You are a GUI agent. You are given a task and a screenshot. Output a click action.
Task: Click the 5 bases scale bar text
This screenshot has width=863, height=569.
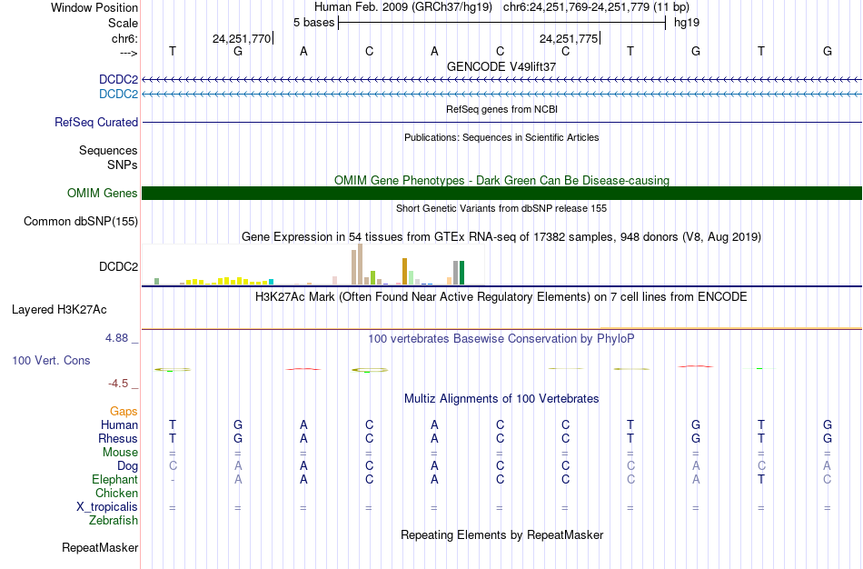point(313,23)
